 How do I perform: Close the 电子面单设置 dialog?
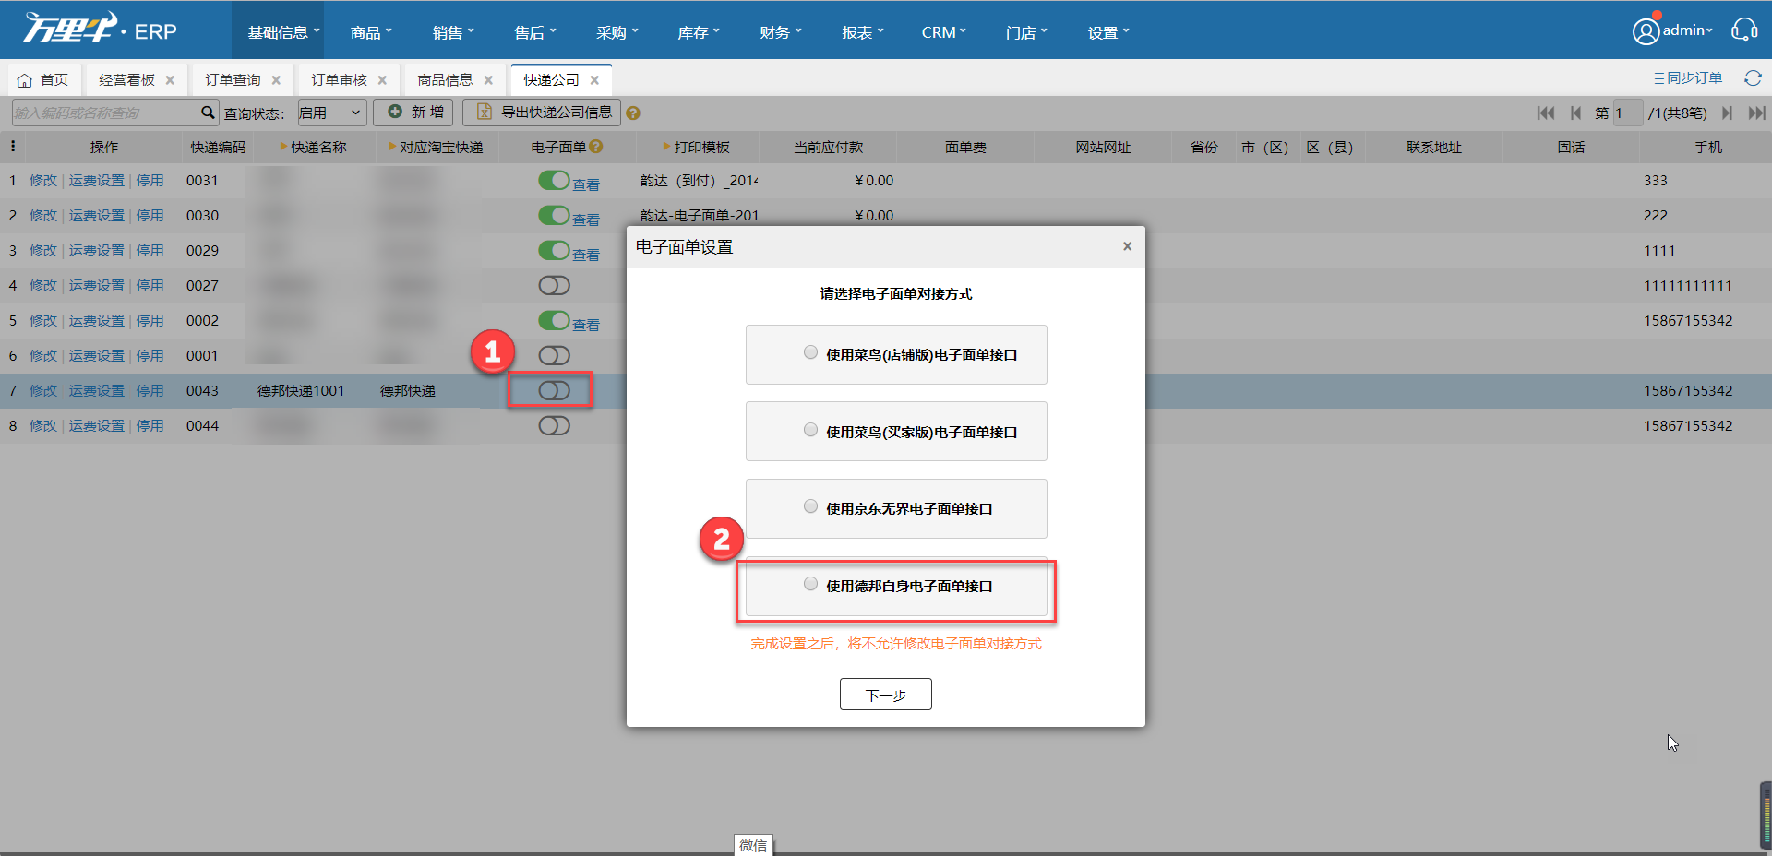tap(1127, 246)
